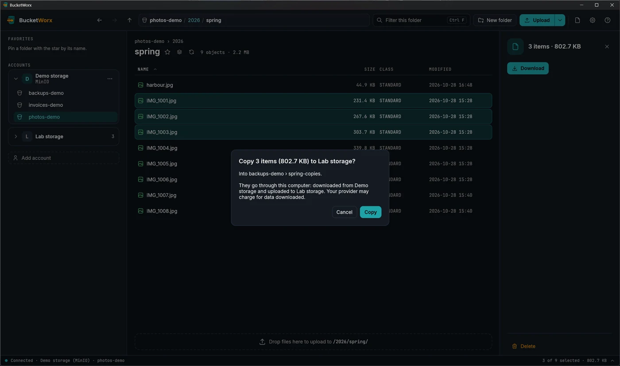Collapse the Demo storage account
Viewport: 620px width, 366px height.
(15, 79)
